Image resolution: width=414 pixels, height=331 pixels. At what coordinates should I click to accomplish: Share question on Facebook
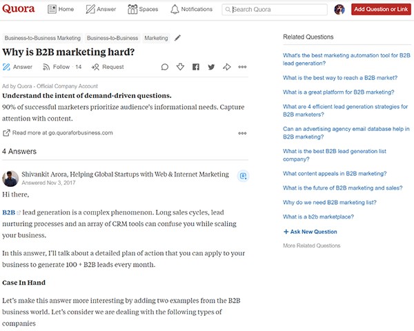point(196,67)
